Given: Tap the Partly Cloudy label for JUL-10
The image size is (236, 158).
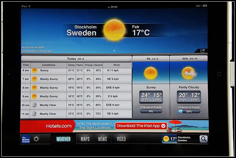Looking at the screenshot, I should (x=189, y=87).
